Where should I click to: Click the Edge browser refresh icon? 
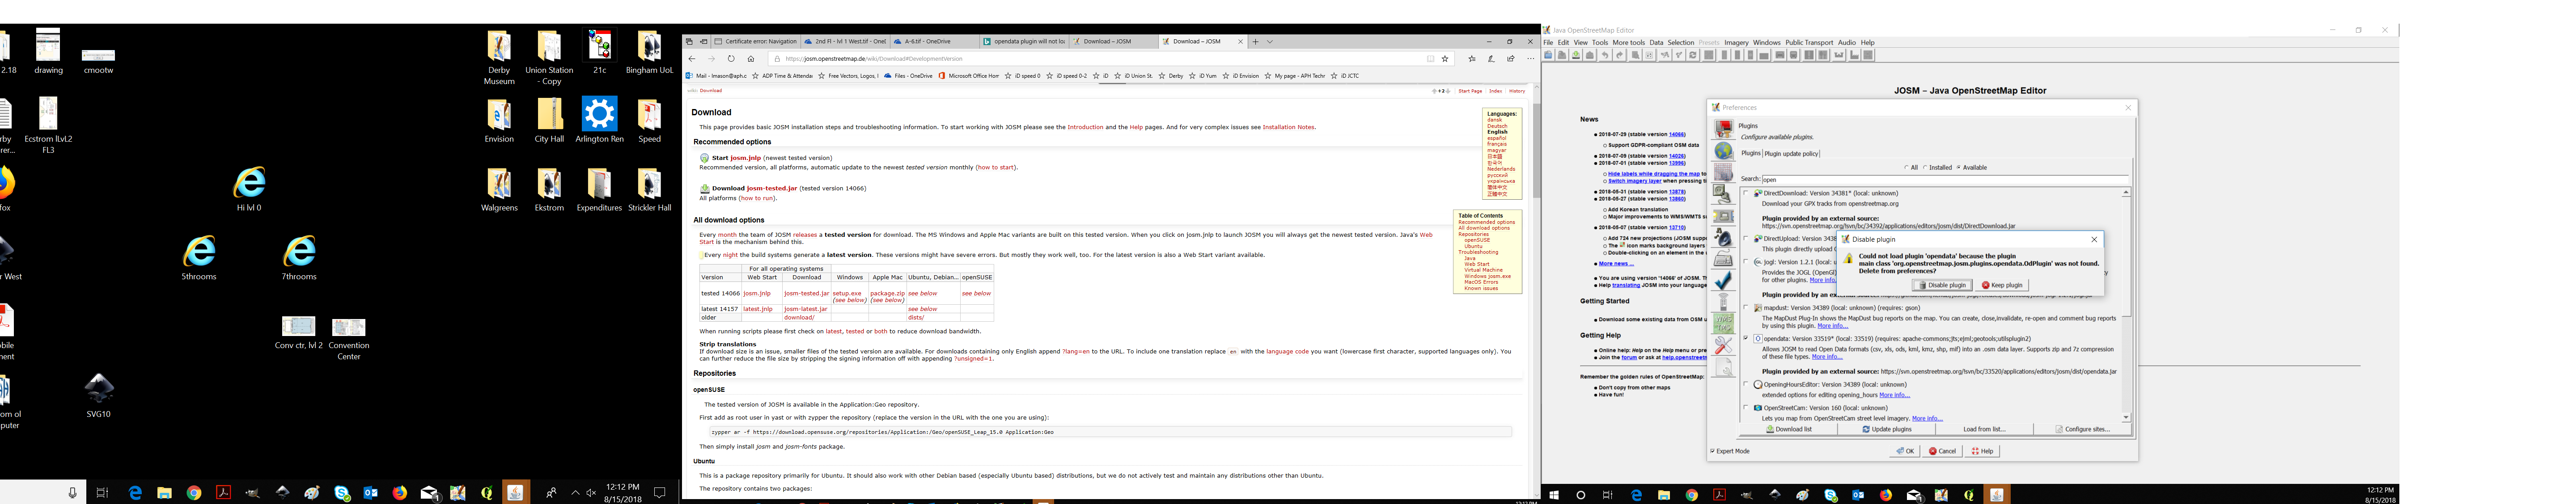[x=731, y=59]
